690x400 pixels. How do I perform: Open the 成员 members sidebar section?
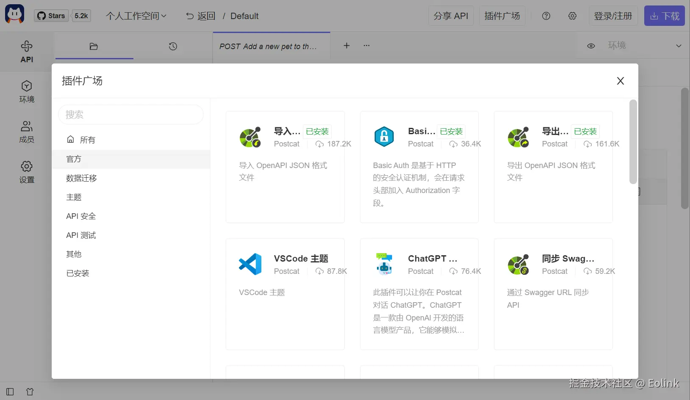pyautogui.click(x=27, y=132)
